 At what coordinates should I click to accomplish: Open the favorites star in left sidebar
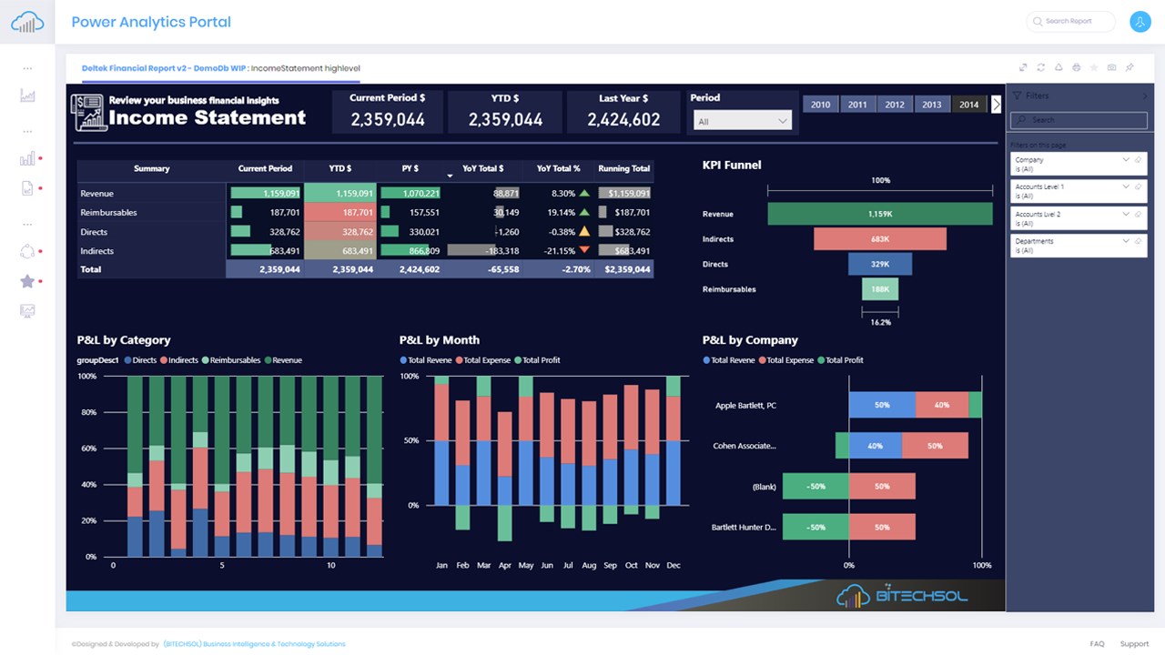click(27, 281)
